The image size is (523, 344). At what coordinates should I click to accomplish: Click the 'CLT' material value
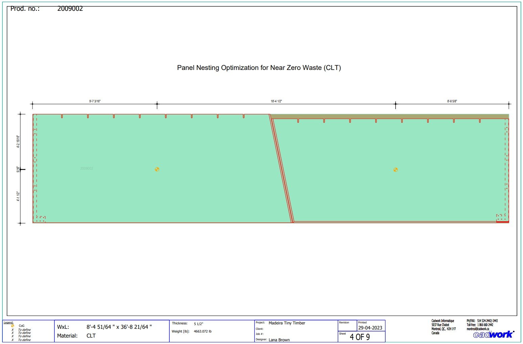91,336
